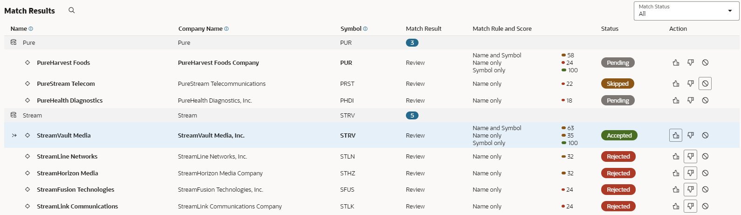This screenshot has height=215, width=741.
Task: Skip the StreamVault Media match
Action: point(705,135)
